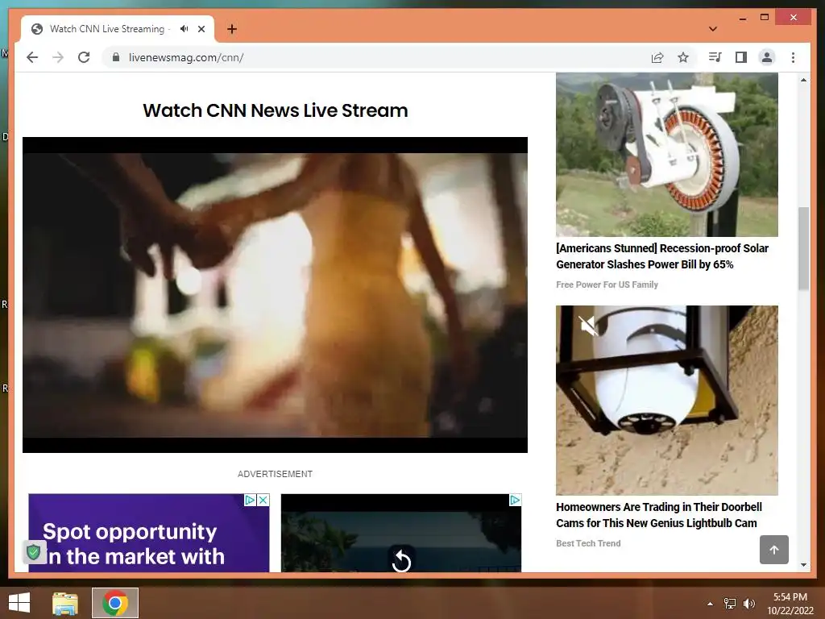
Task: Open File Explorer from taskbar
Action: click(65, 603)
